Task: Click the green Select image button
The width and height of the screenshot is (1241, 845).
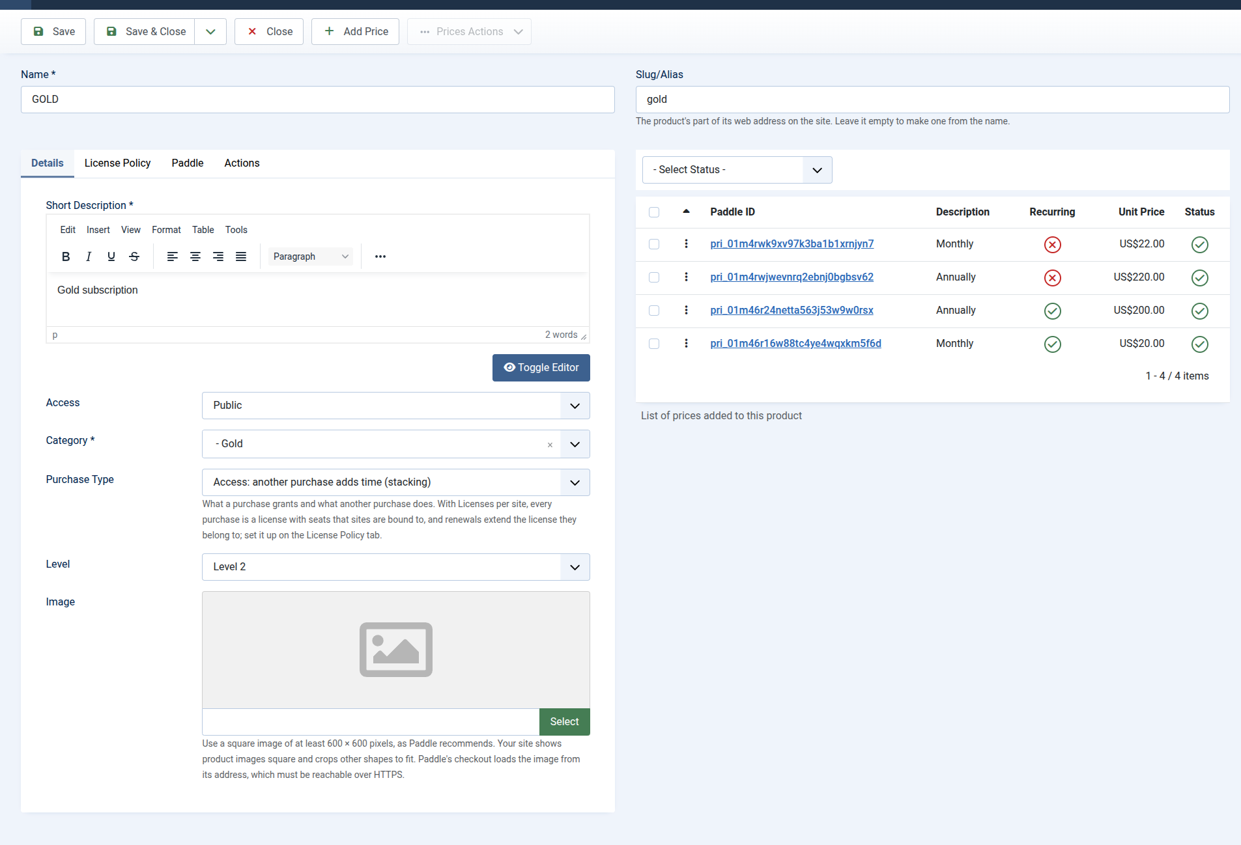Action: click(564, 722)
